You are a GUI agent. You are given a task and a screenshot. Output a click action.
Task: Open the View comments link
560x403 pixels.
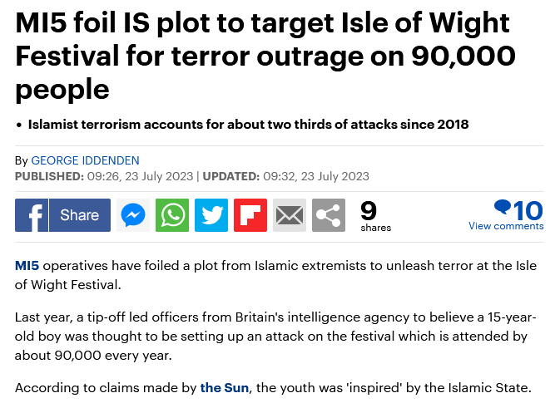tap(506, 226)
